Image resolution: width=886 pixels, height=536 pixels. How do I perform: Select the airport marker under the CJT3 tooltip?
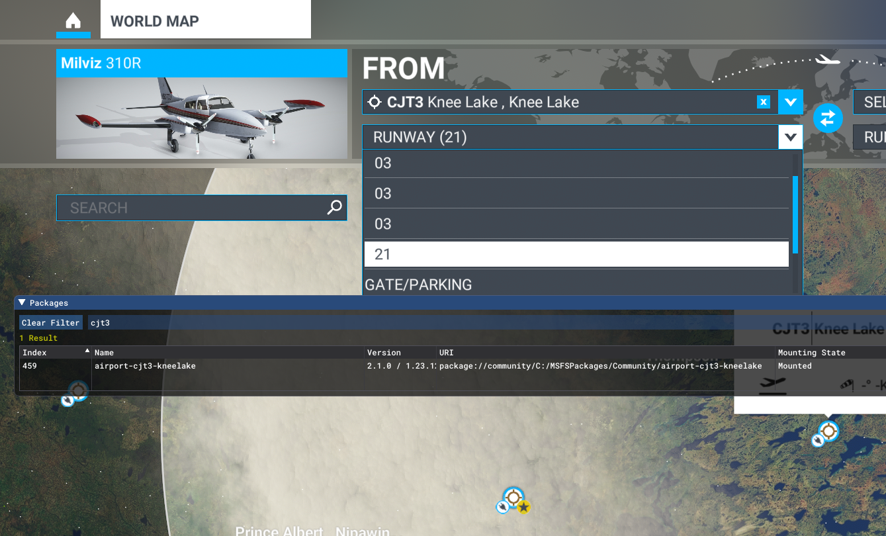pos(828,431)
